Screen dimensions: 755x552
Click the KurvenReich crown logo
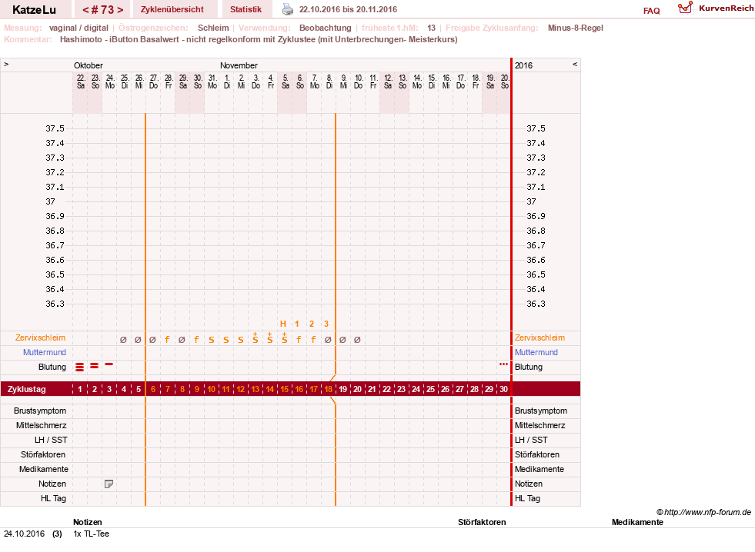click(685, 8)
